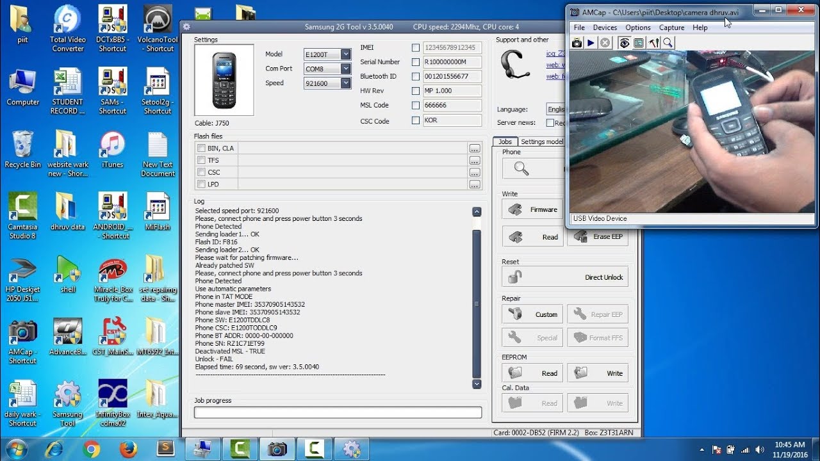This screenshot has height=461, width=820.
Task: Open the Com Port COM8 dropdown
Action: pos(346,69)
